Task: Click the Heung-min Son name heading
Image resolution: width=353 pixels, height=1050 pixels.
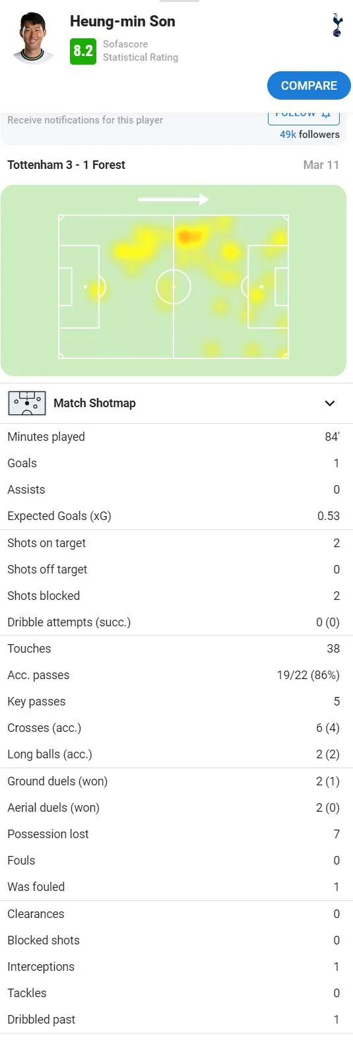Action: (x=123, y=21)
